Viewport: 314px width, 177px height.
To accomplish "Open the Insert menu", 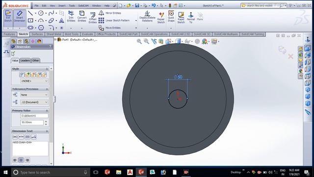I will tap(62, 5).
